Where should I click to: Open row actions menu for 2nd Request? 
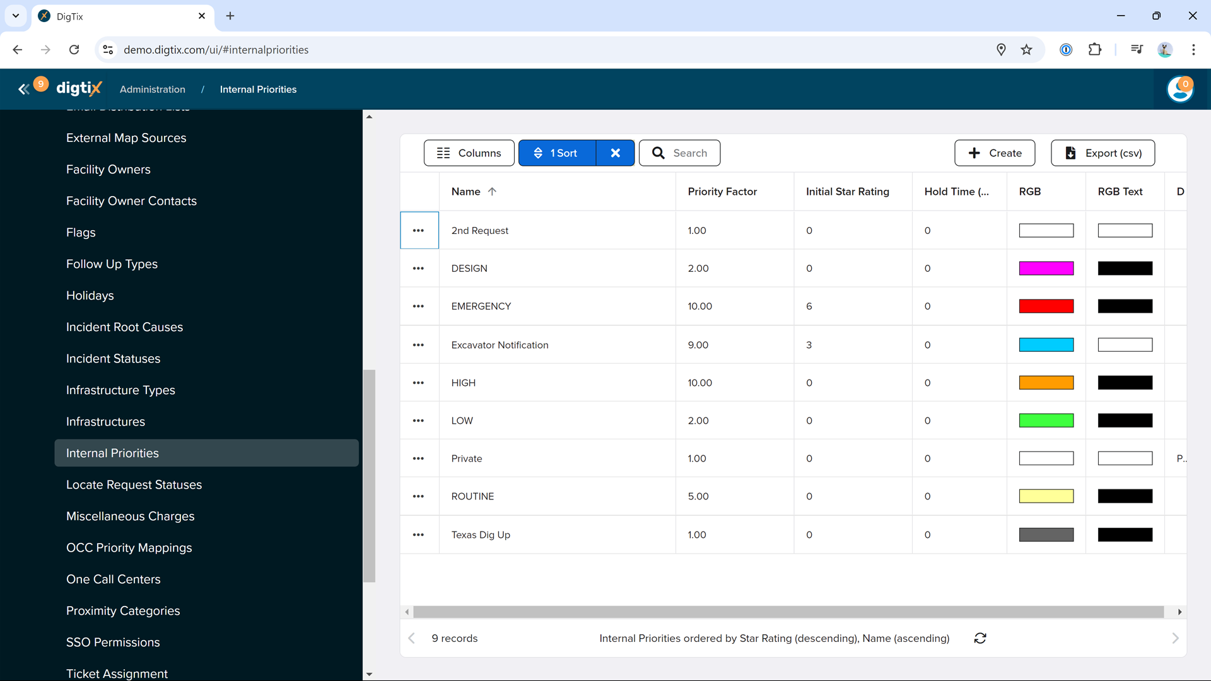tap(418, 231)
